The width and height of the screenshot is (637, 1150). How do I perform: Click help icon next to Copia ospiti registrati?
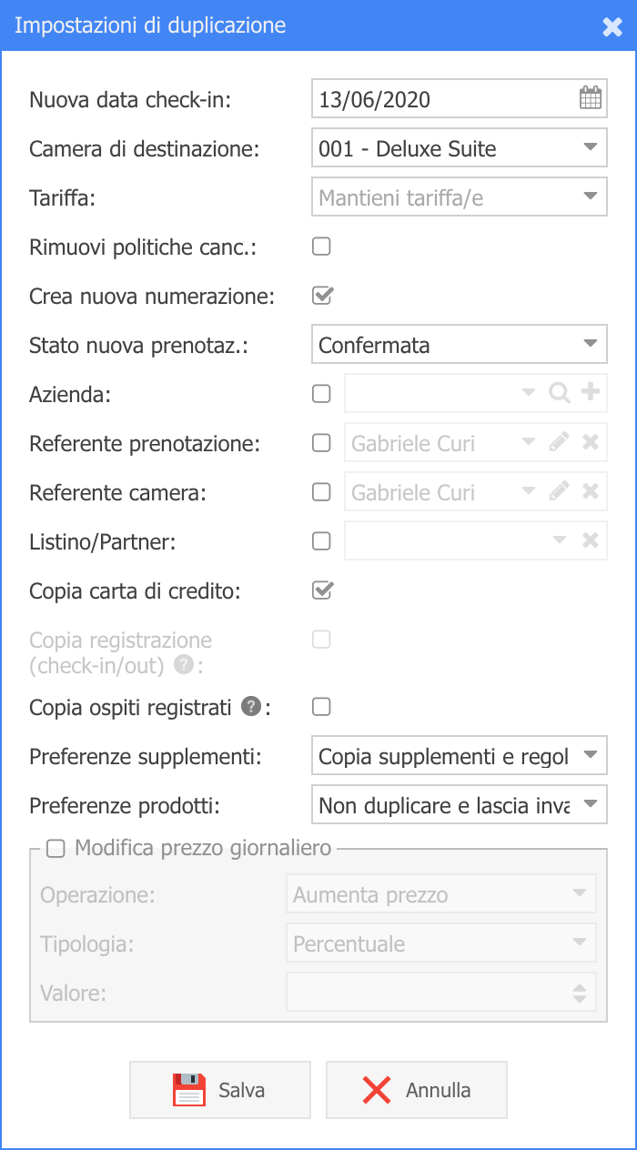(251, 706)
